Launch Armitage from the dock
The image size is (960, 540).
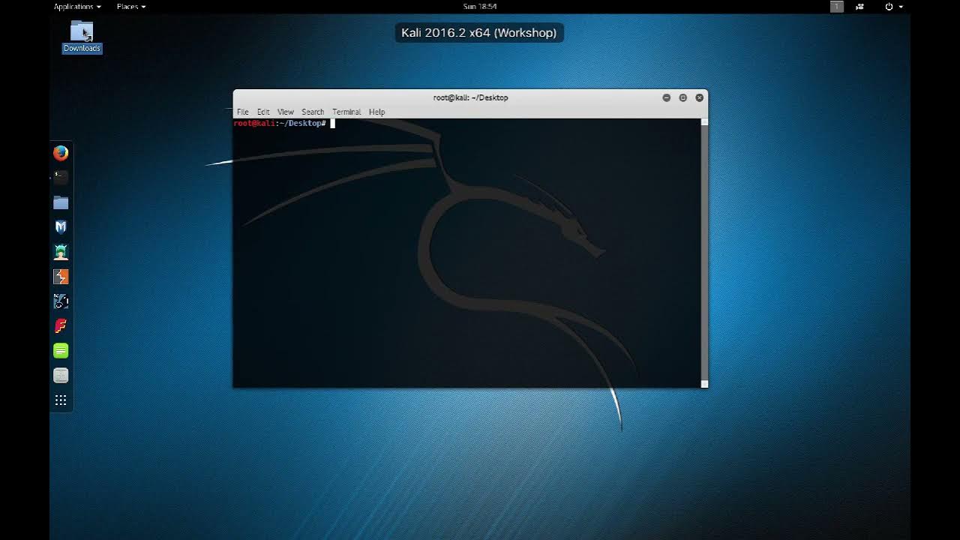[x=61, y=252]
